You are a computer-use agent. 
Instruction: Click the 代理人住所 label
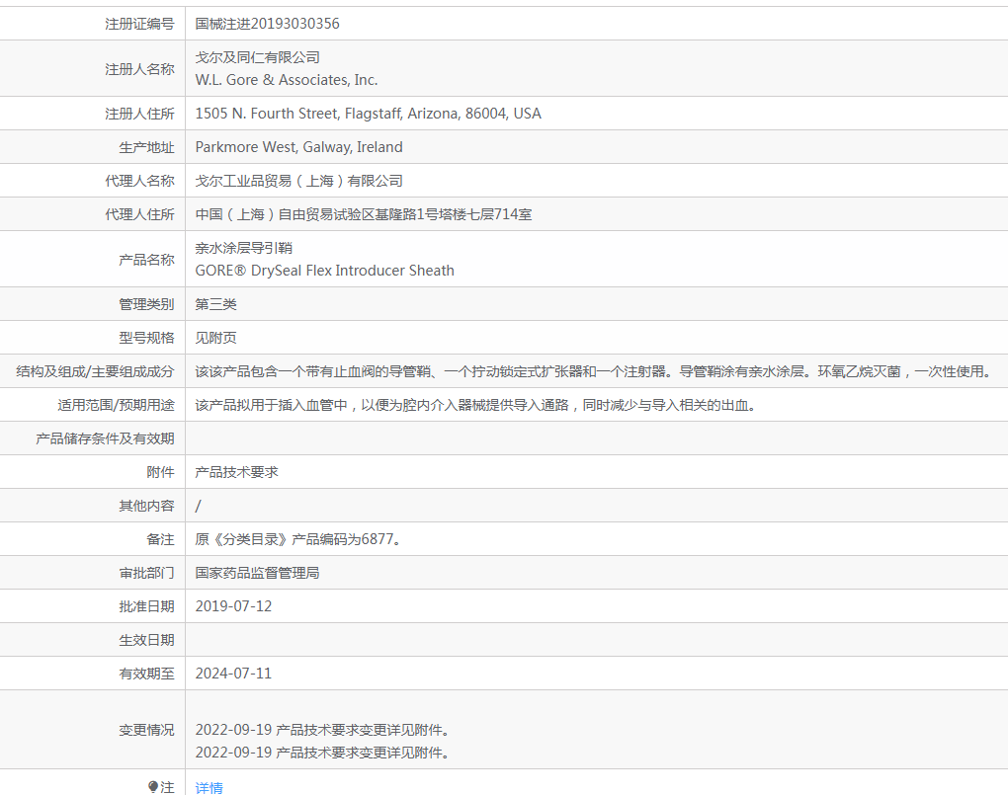tap(139, 214)
